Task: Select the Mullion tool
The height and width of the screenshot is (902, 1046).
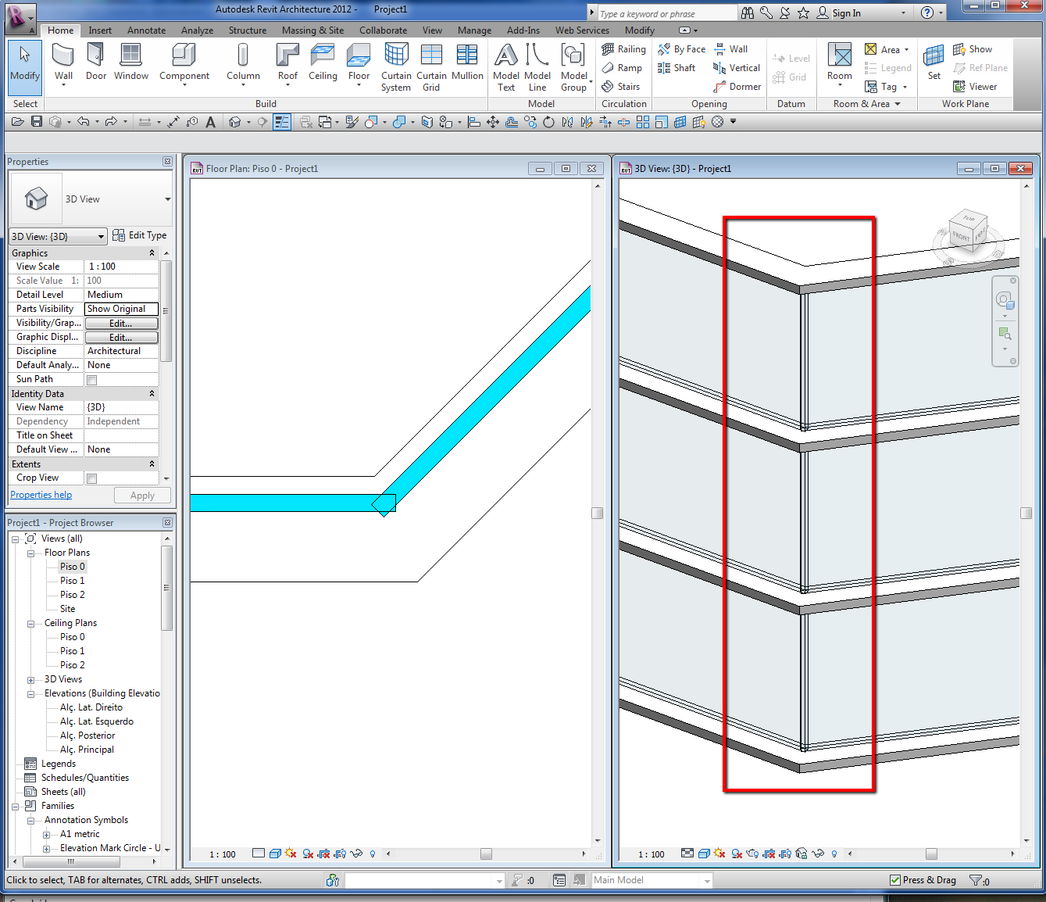Action: tap(467, 63)
